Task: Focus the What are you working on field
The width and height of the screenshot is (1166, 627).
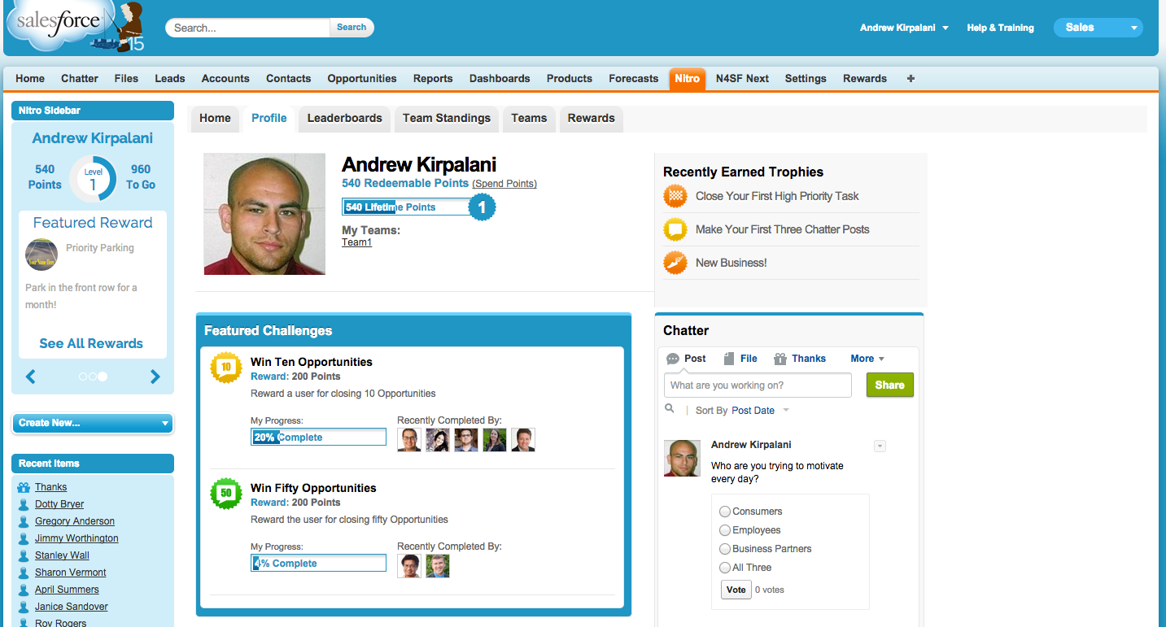Action: (758, 385)
